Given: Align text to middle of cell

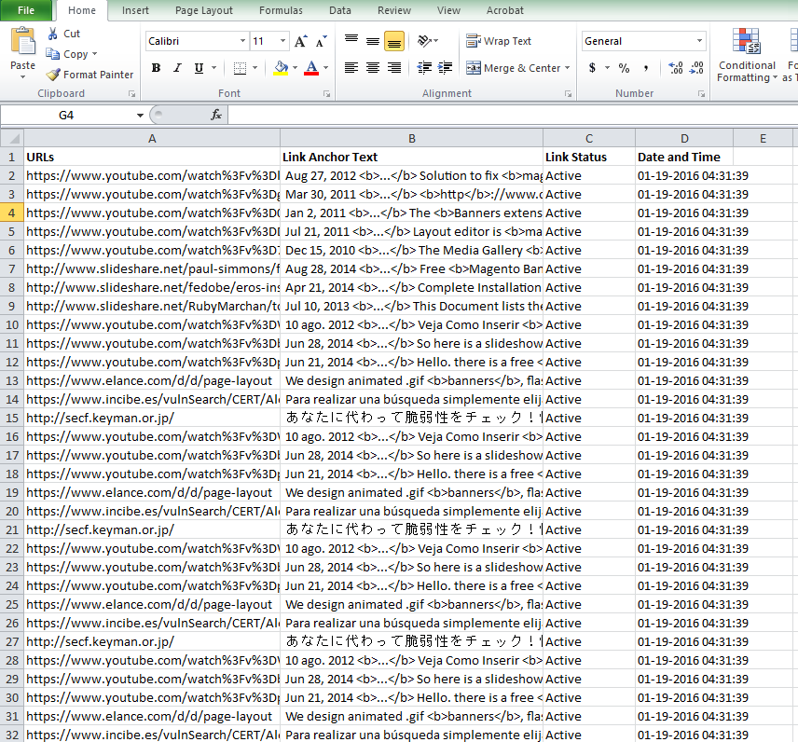Looking at the screenshot, I should click(373, 41).
